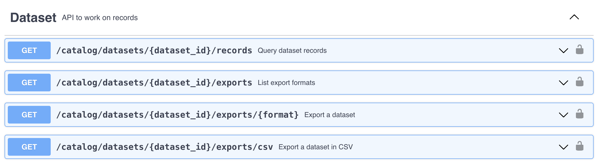This screenshot has height=164, width=603.
Task: Click the GET badge on the exports/csv row
Action: 29,147
